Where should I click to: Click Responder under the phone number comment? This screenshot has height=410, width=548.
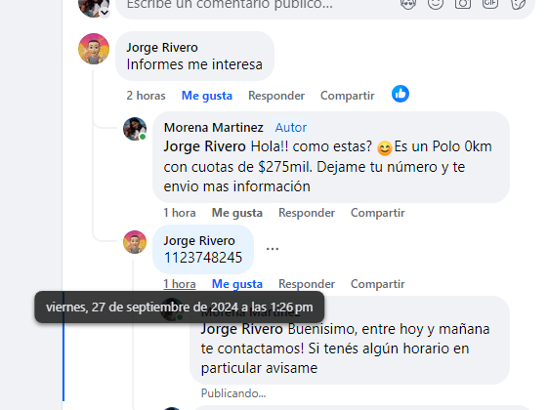[307, 284]
